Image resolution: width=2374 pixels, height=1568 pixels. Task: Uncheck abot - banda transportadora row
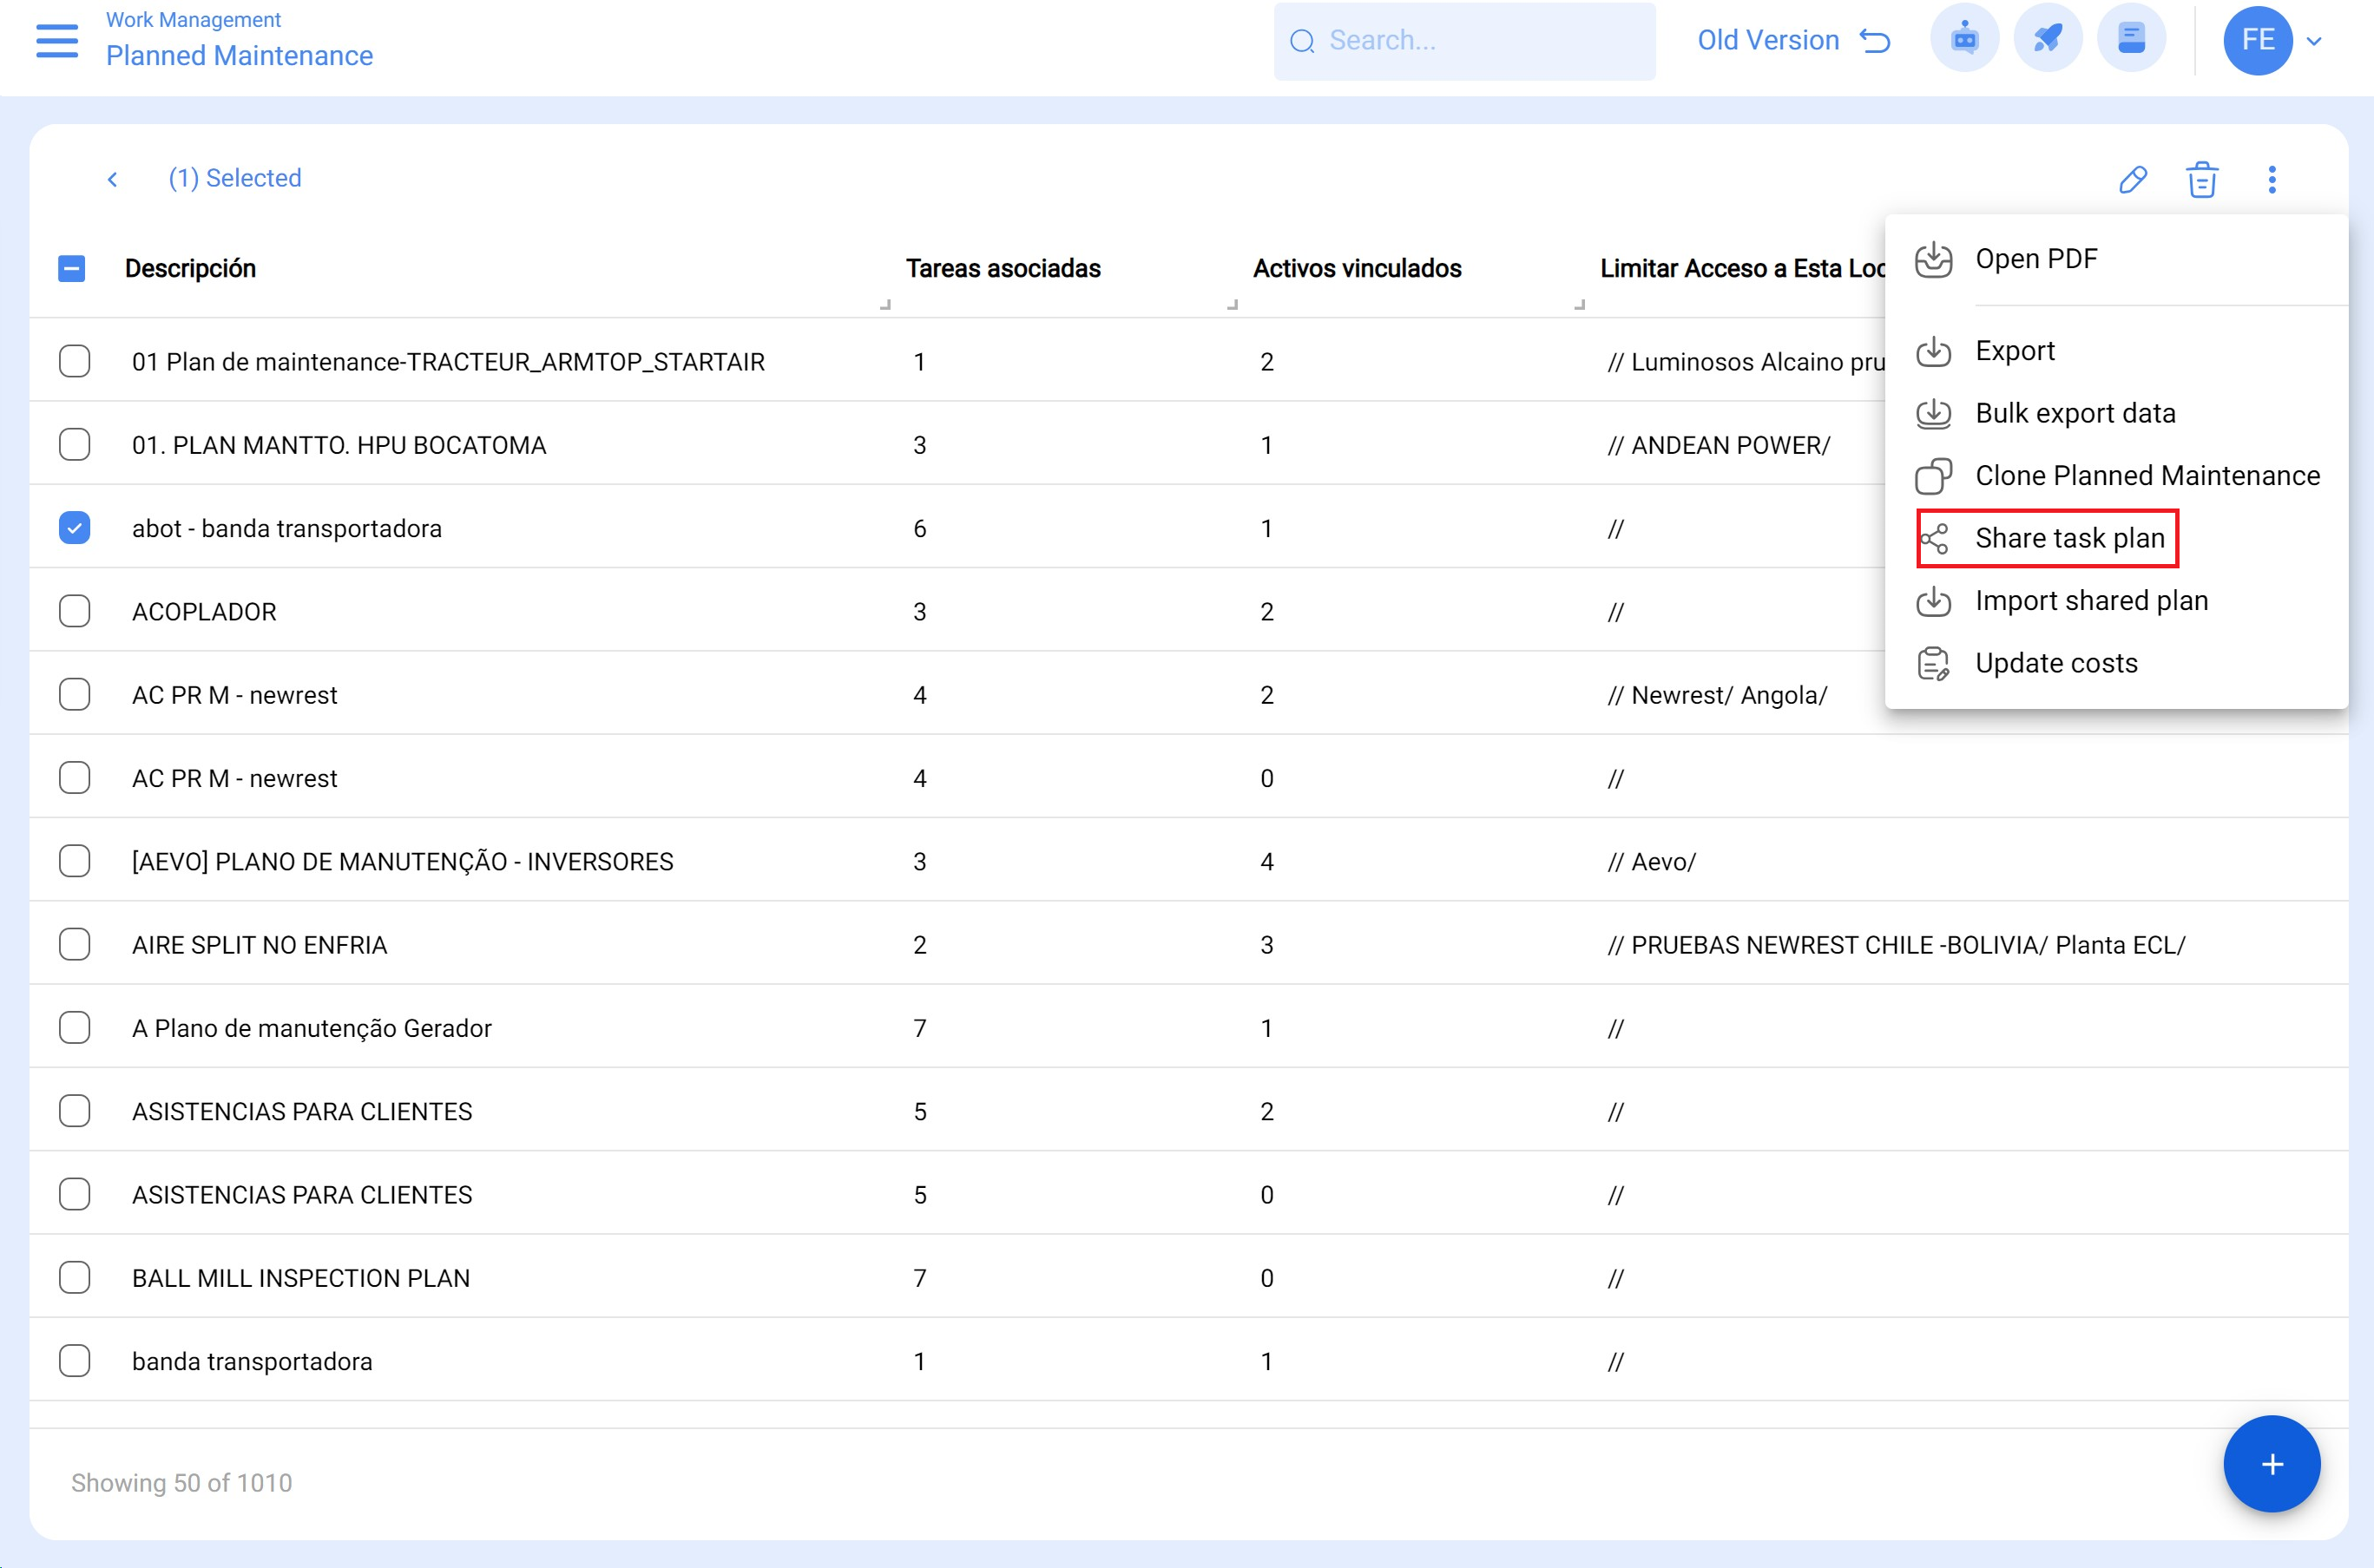74,527
